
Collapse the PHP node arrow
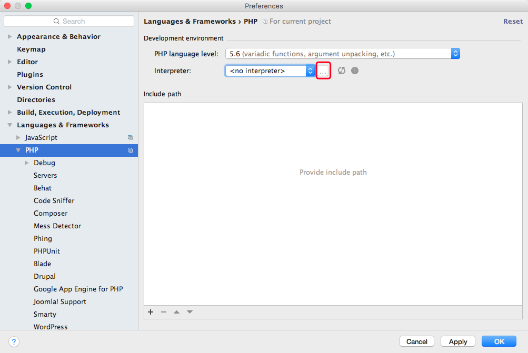point(18,150)
